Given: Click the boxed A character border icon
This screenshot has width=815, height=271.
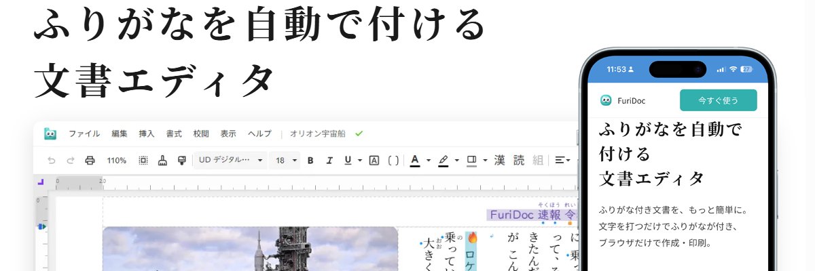Looking at the screenshot, I should pyautogui.click(x=374, y=161).
